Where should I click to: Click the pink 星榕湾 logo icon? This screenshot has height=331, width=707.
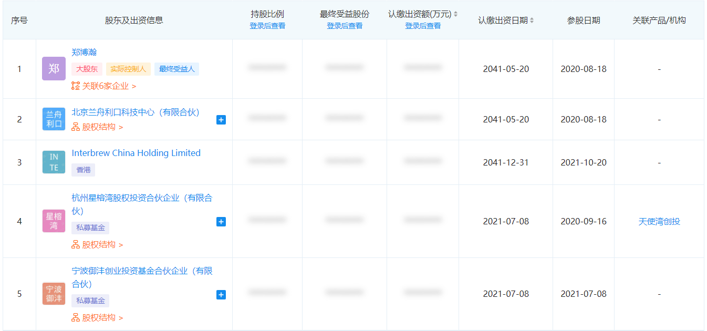click(x=54, y=221)
